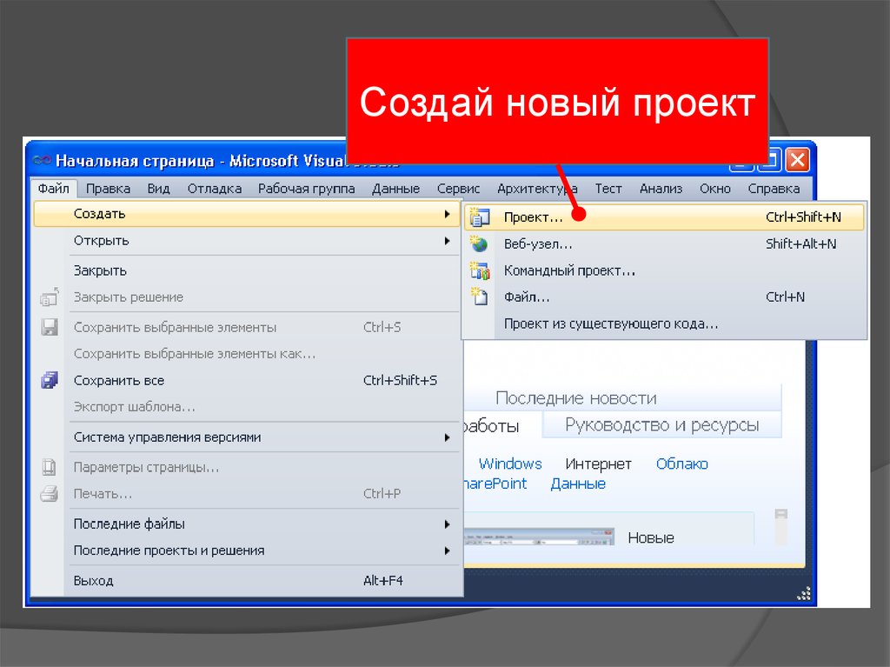Choose Проект из существующего кода
This screenshot has height=667, width=890.
pyautogui.click(x=611, y=324)
